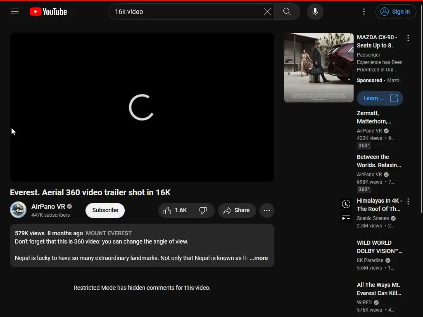Click 360° badge under Zermatt video
The height and width of the screenshot is (317, 423).
point(364,146)
